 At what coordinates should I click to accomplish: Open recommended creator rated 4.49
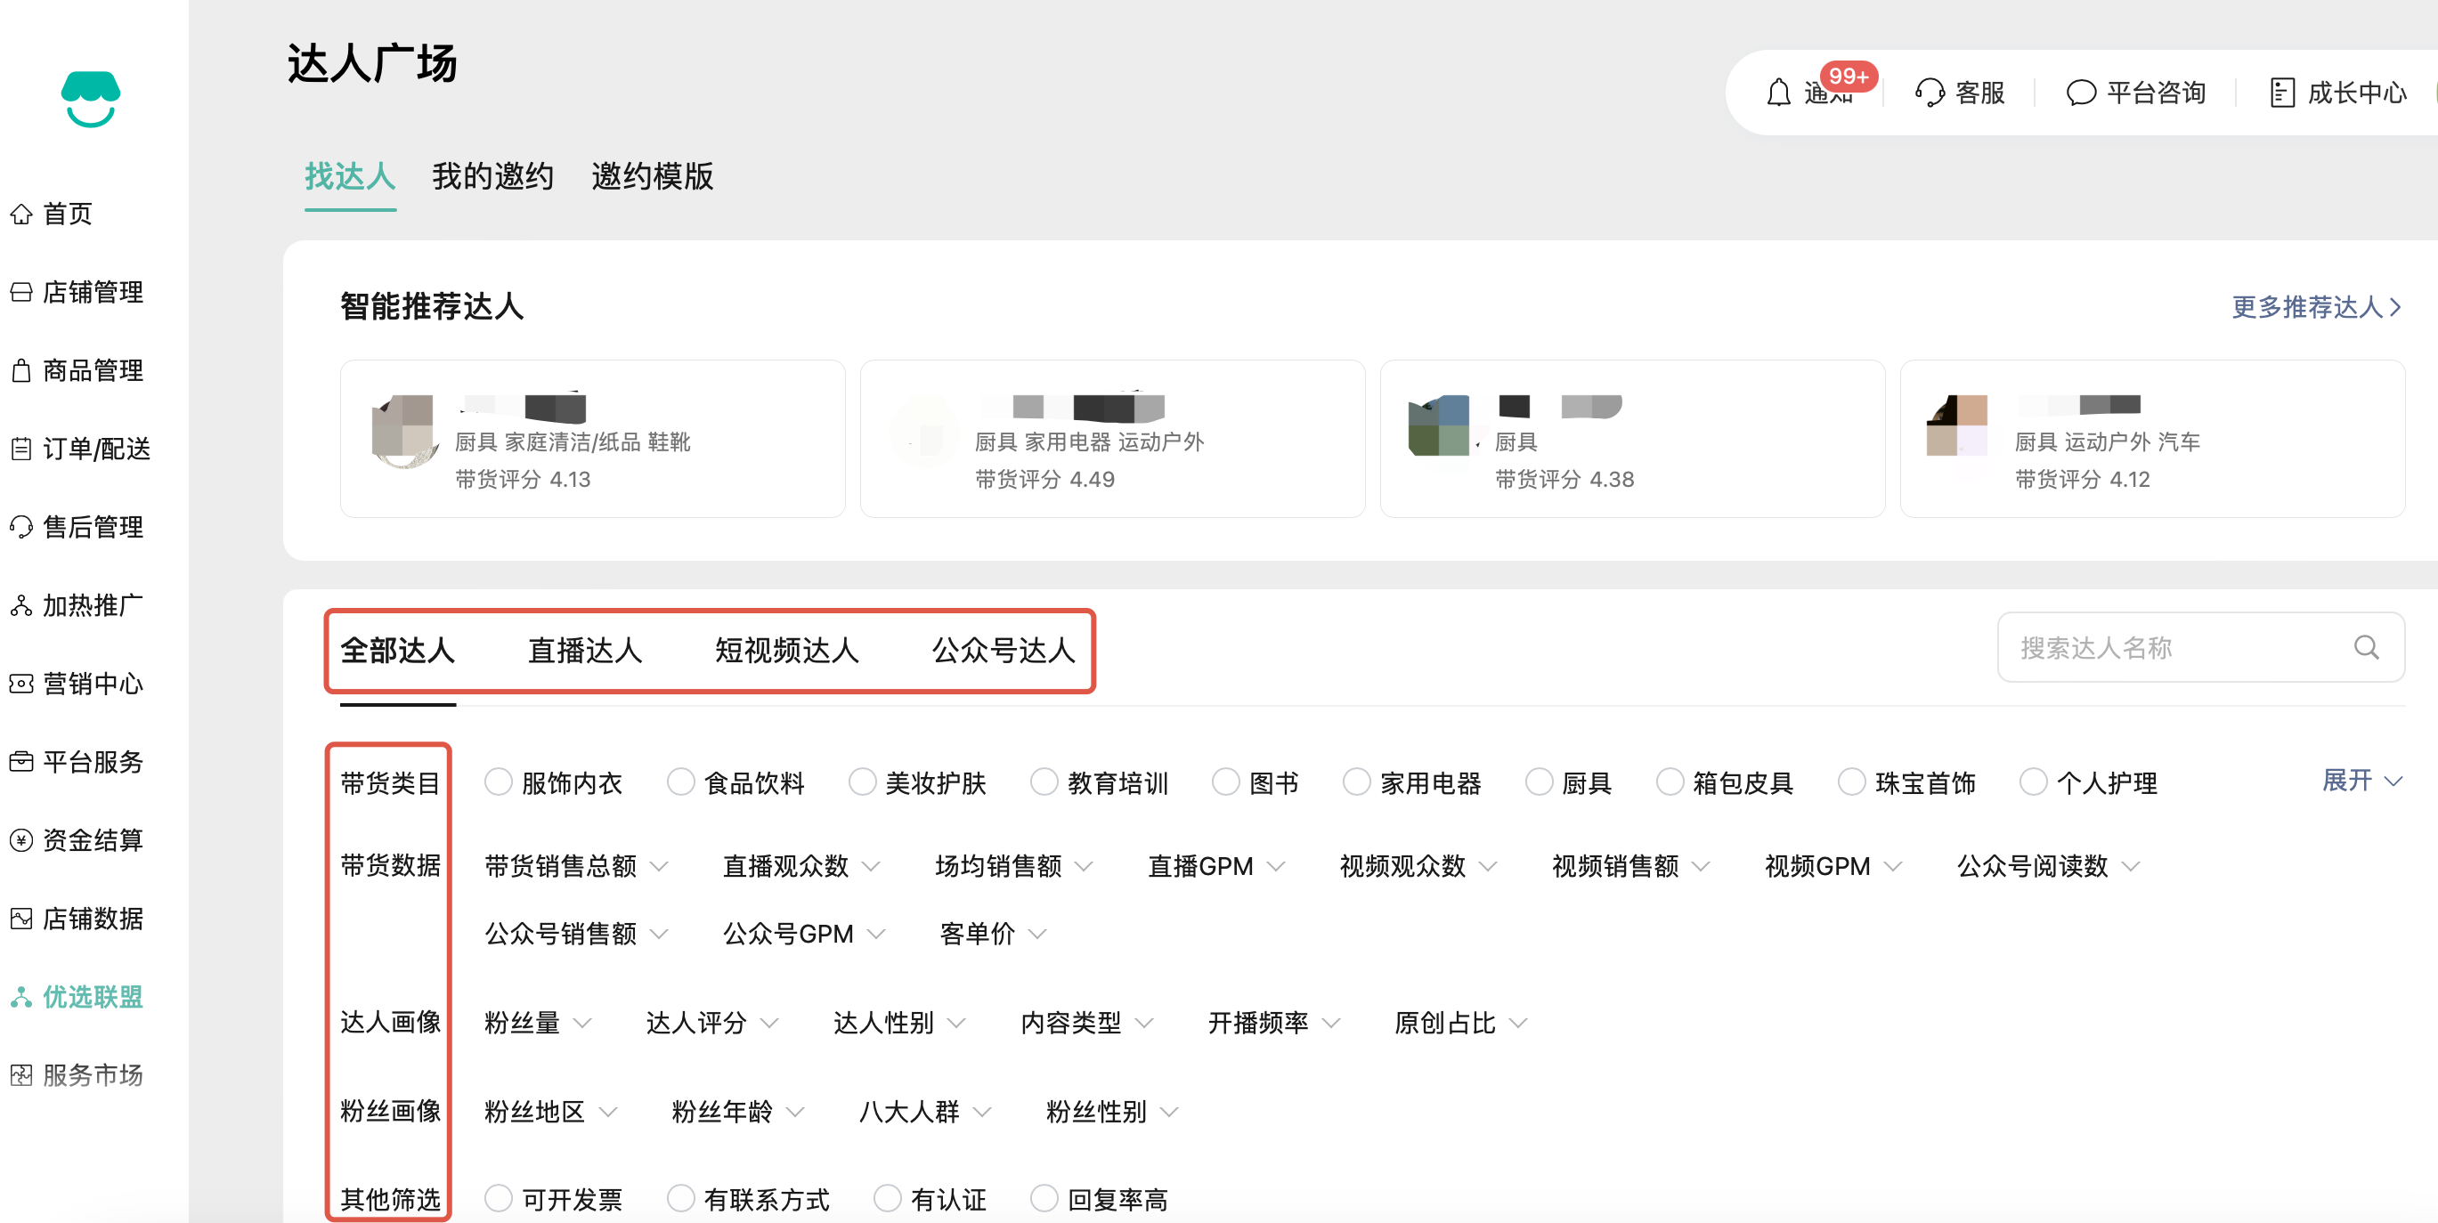[1111, 439]
